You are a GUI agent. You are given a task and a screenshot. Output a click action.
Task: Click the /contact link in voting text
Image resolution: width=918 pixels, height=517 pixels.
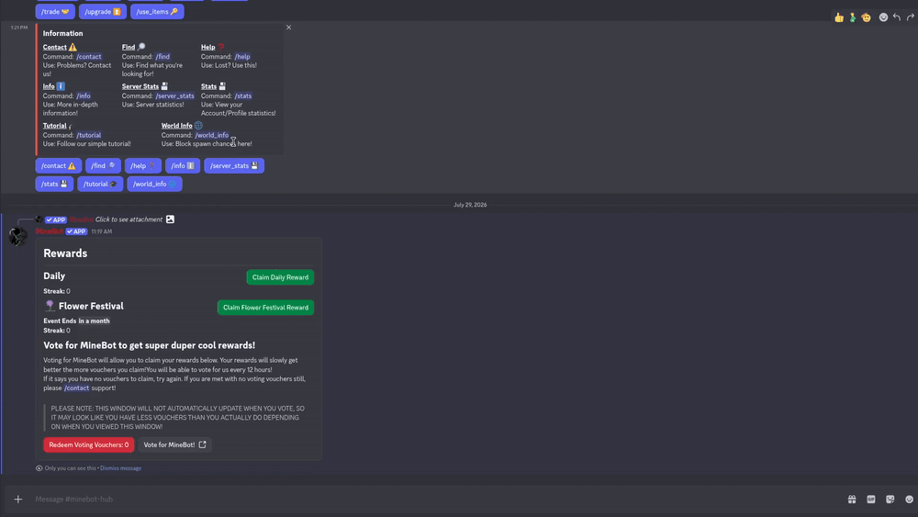pos(77,388)
